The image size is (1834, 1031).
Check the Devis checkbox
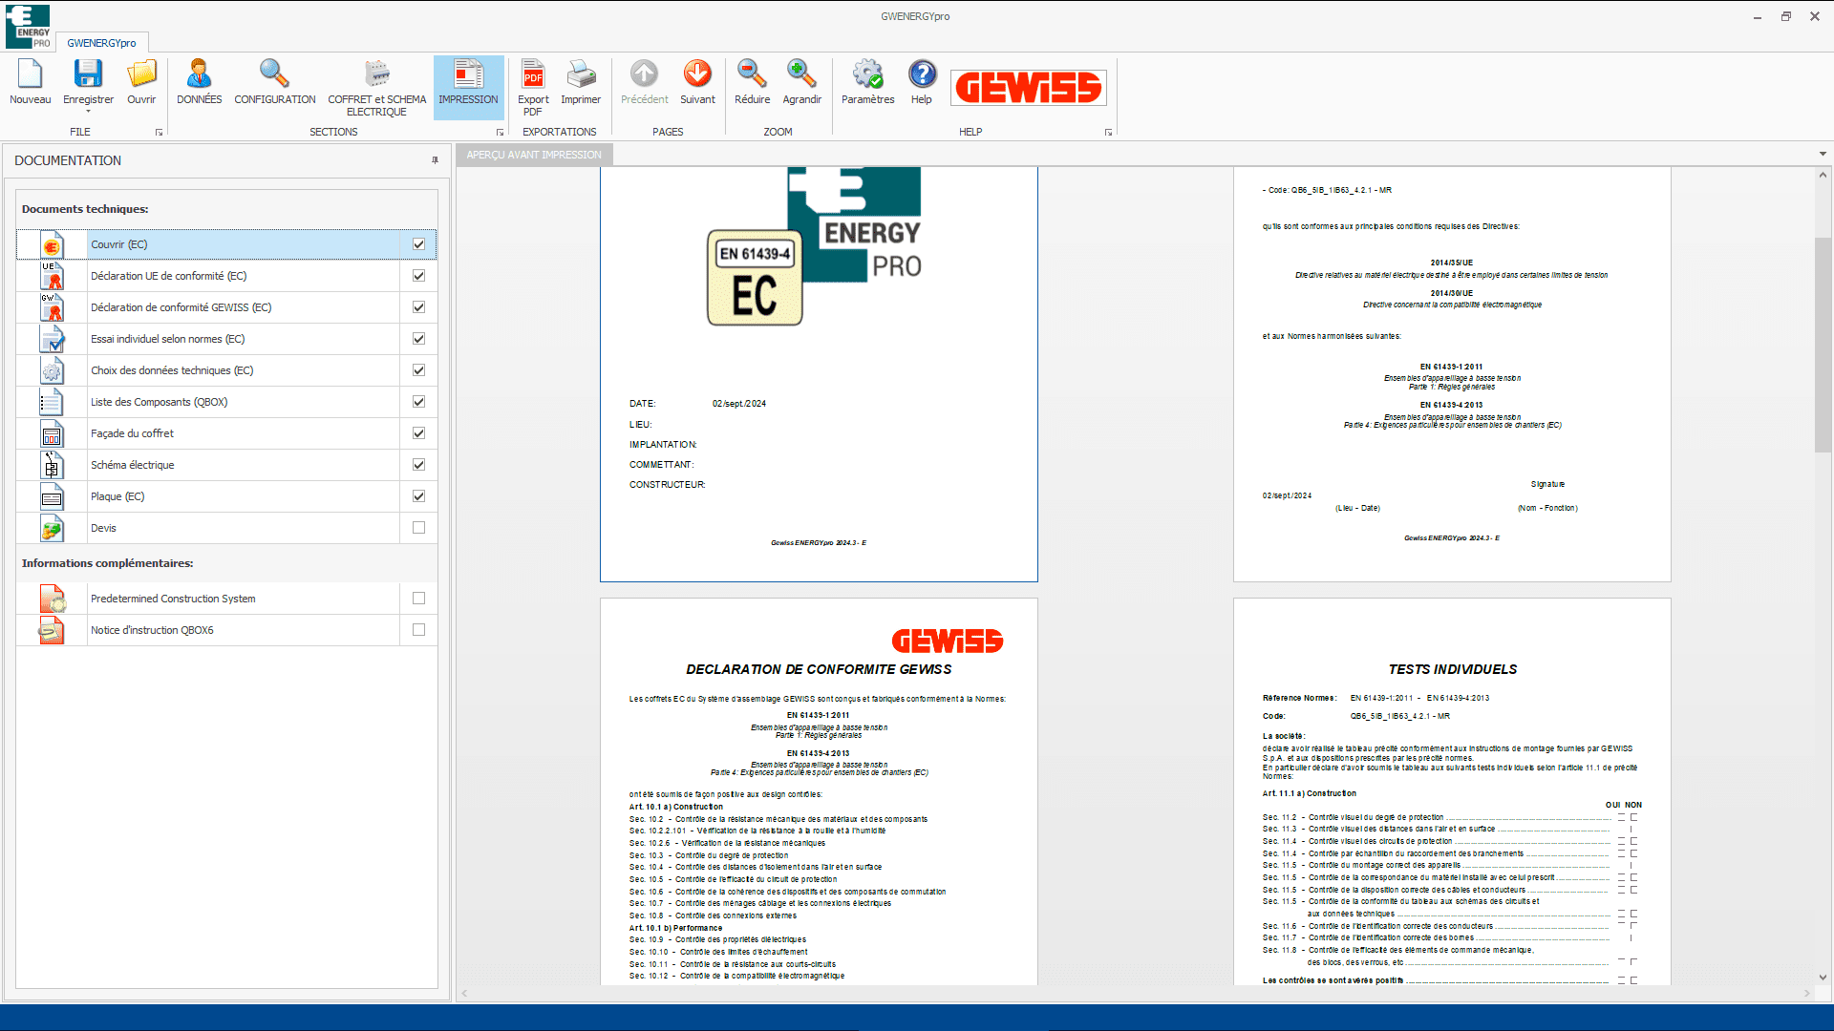pos(418,528)
